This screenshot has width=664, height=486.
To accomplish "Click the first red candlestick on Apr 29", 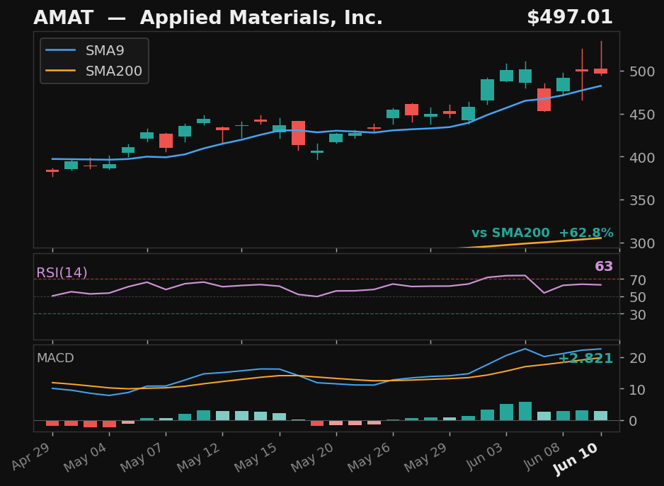I will [52, 171].
